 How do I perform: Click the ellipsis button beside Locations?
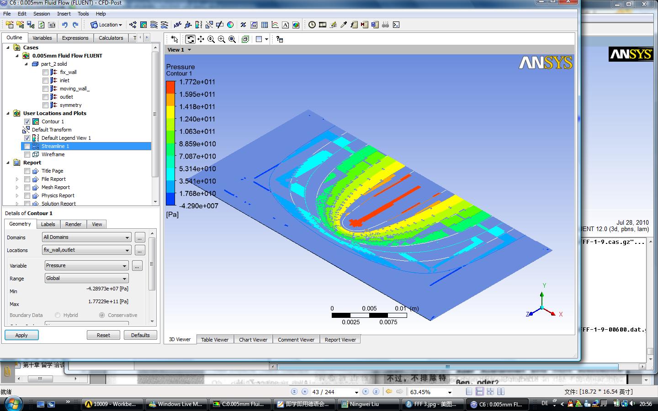(x=140, y=250)
